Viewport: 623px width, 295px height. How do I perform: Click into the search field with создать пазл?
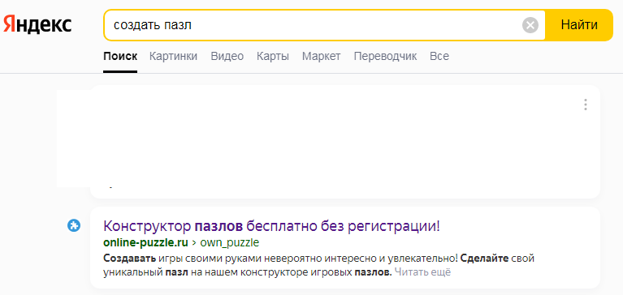point(314,25)
